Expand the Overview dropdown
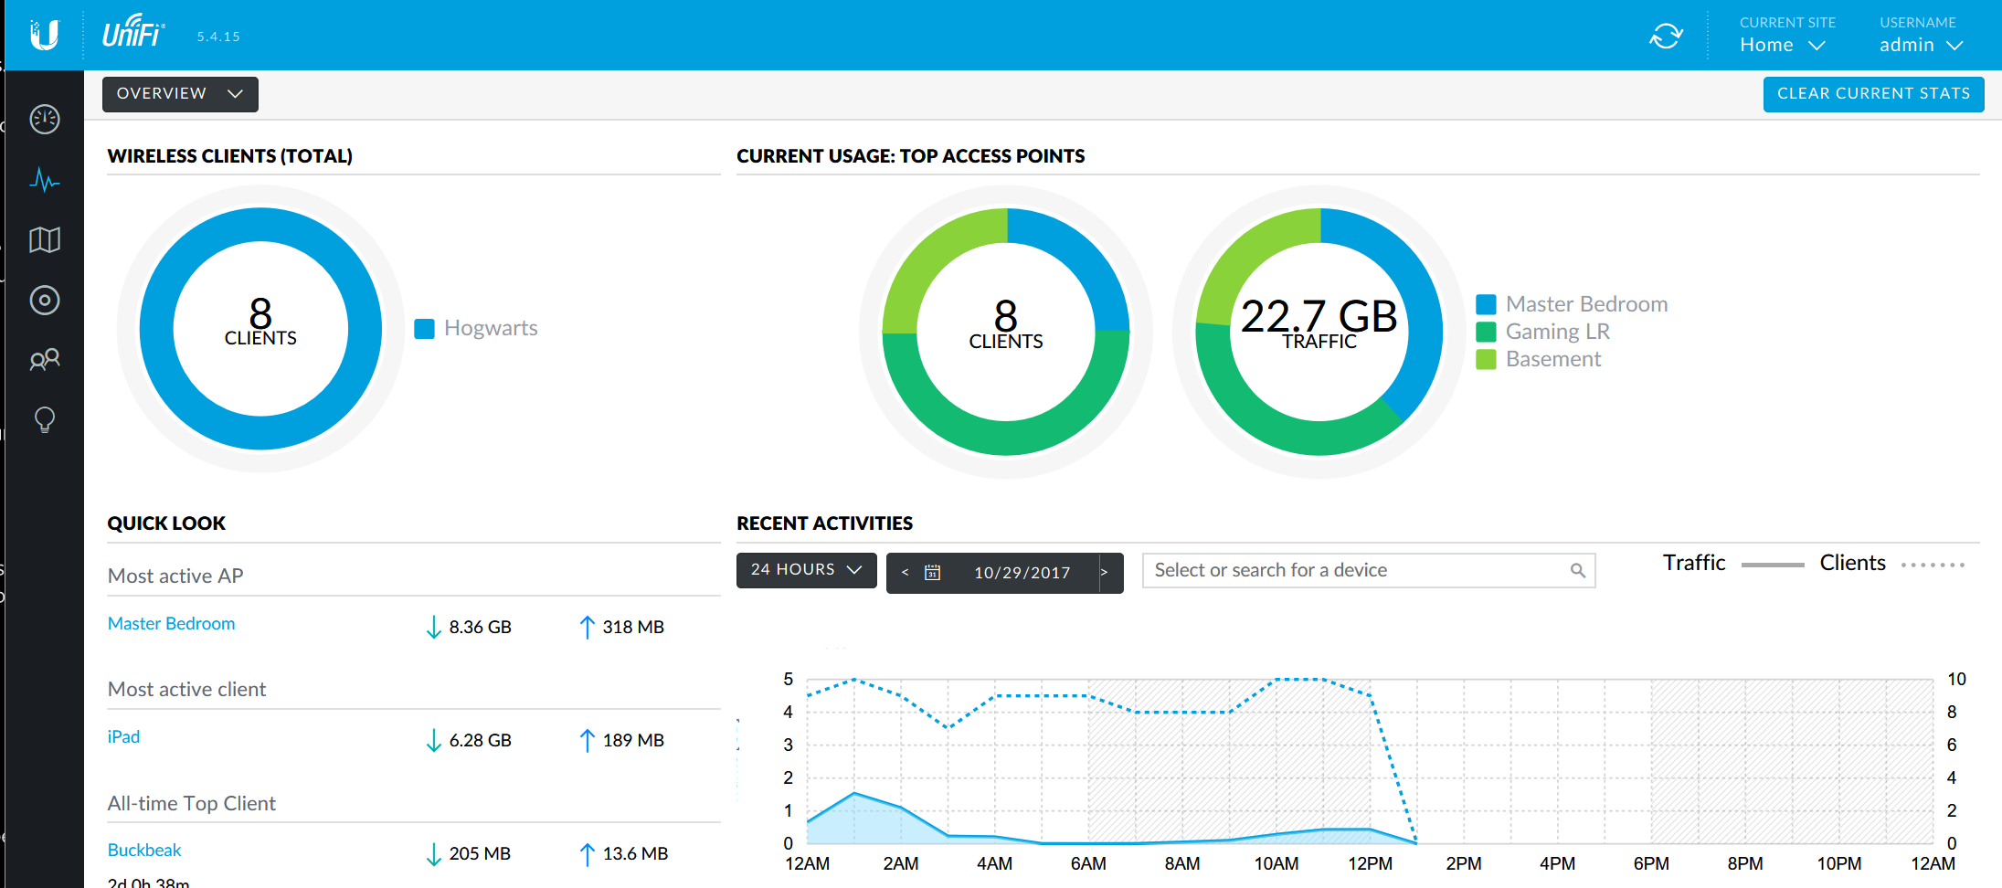 tap(180, 94)
